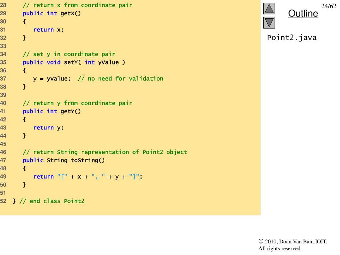This screenshot has width=340, height=255.
Task: Click the 'y = yValue;' assignment
Action: (x=52, y=79)
